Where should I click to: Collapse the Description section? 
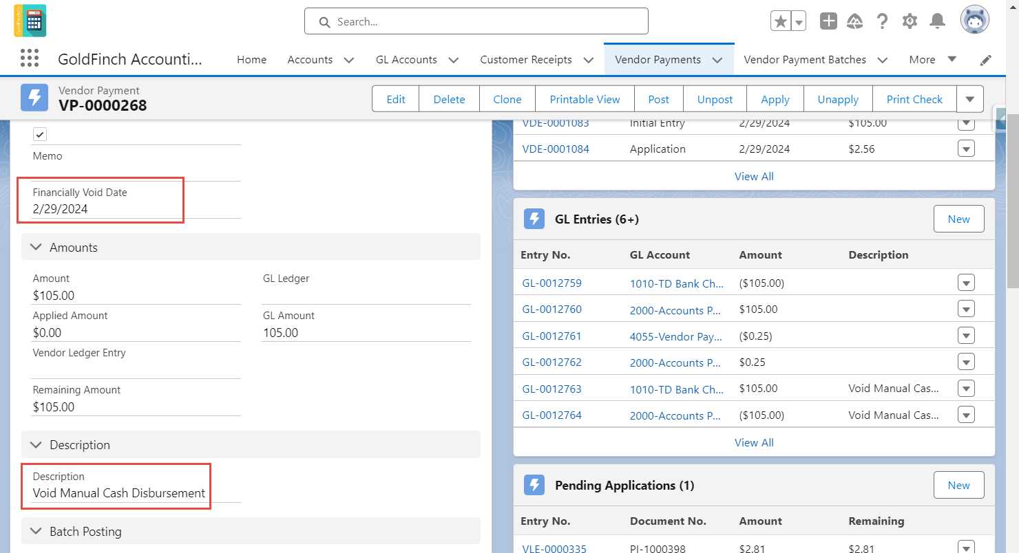point(251,444)
